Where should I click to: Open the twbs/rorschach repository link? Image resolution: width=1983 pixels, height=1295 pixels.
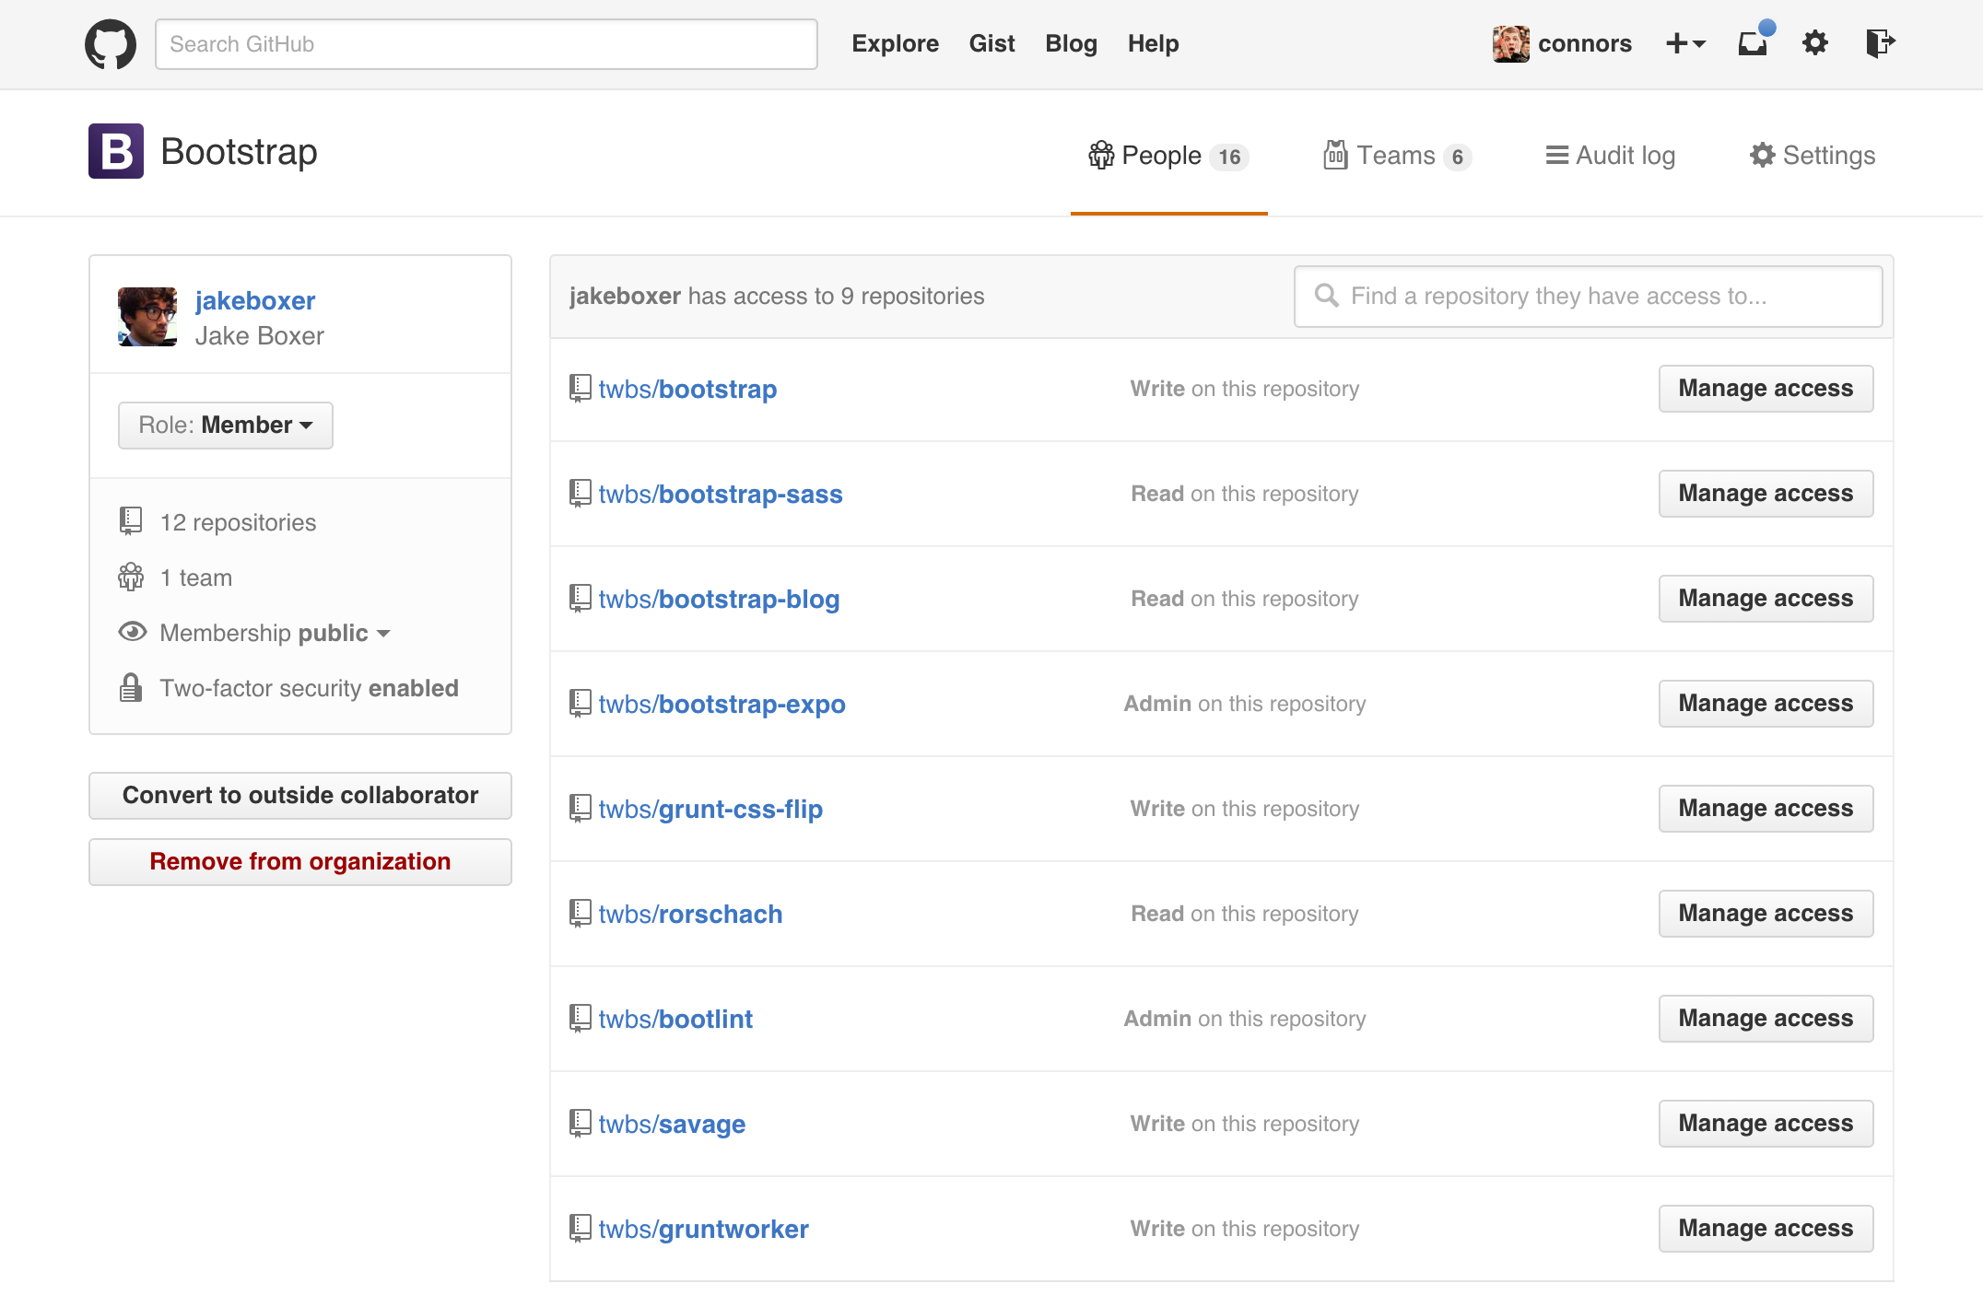[x=690, y=914]
